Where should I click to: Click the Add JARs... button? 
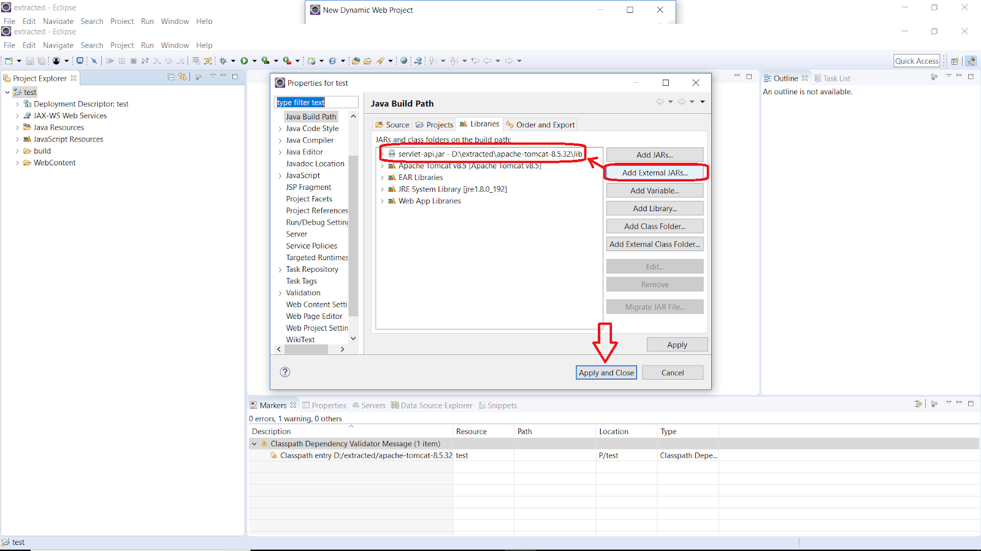(x=655, y=155)
